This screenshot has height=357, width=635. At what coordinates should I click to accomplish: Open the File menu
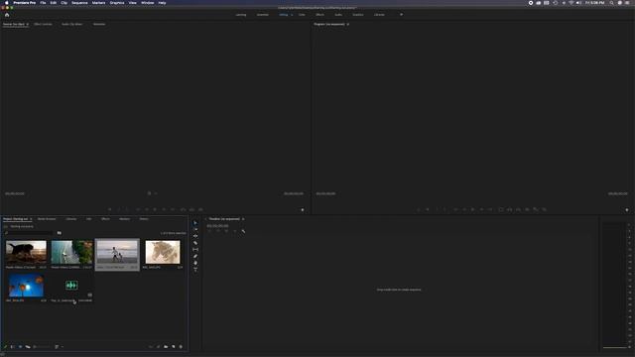click(43, 3)
